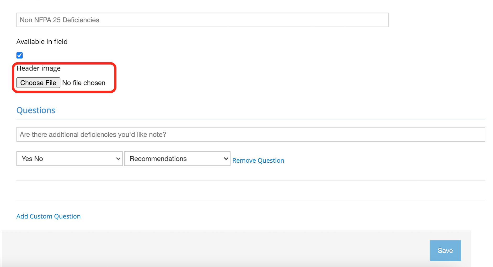Click the Available in field label
493x267 pixels.
[42, 42]
